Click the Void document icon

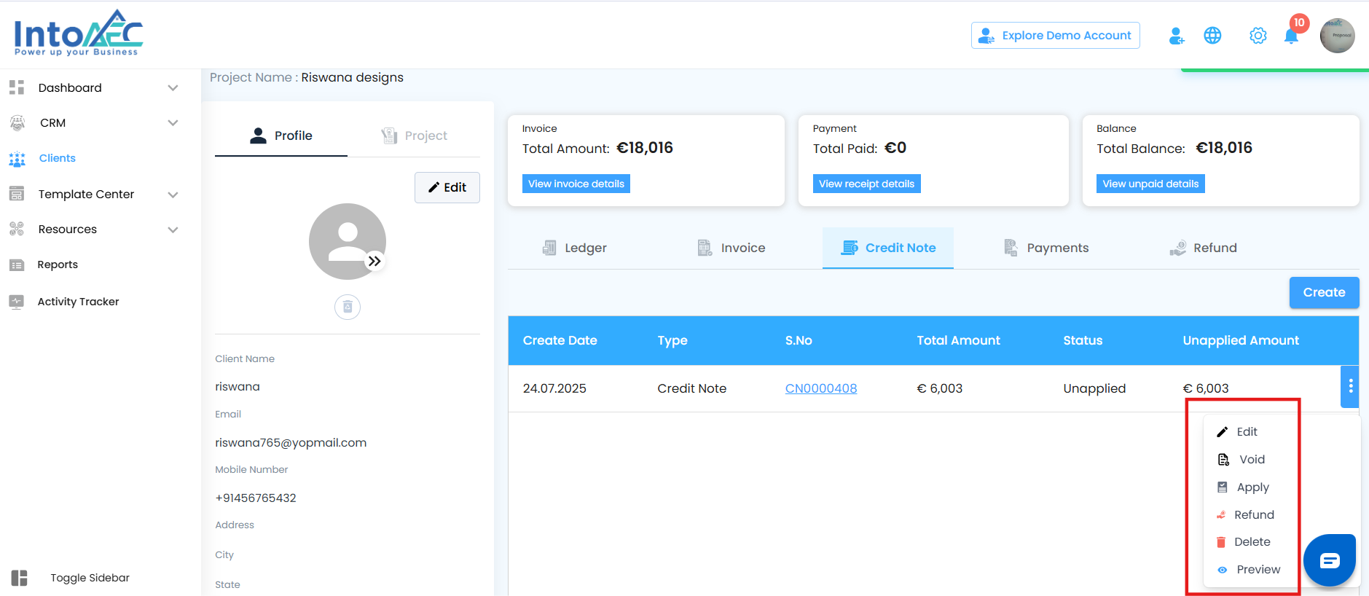(x=1224, y=460)
